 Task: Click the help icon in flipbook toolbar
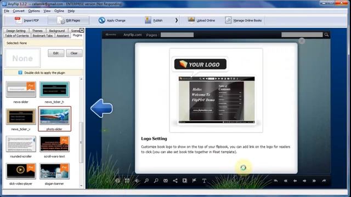[x=117, y=181]
